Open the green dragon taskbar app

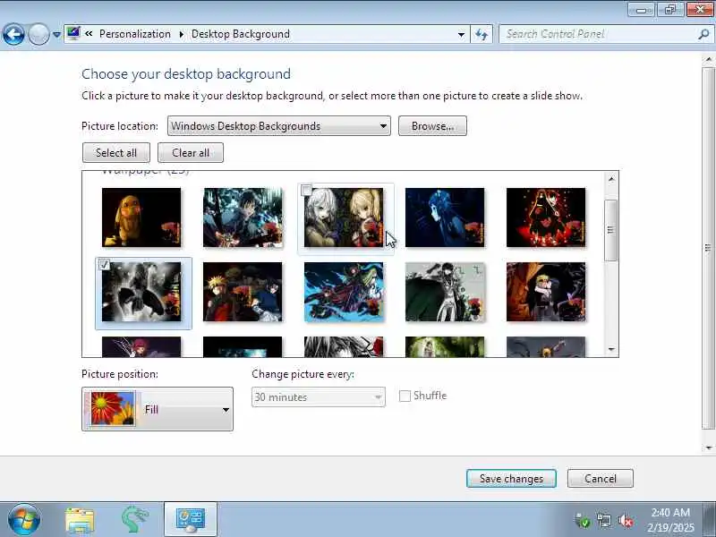click(135, 520)
